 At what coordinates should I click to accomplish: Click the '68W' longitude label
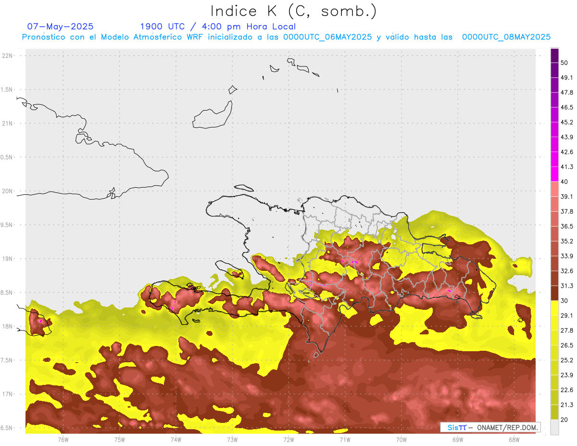(514, 439)
